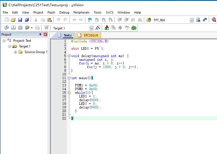Click the Save All icon

(x=27, y=20)
